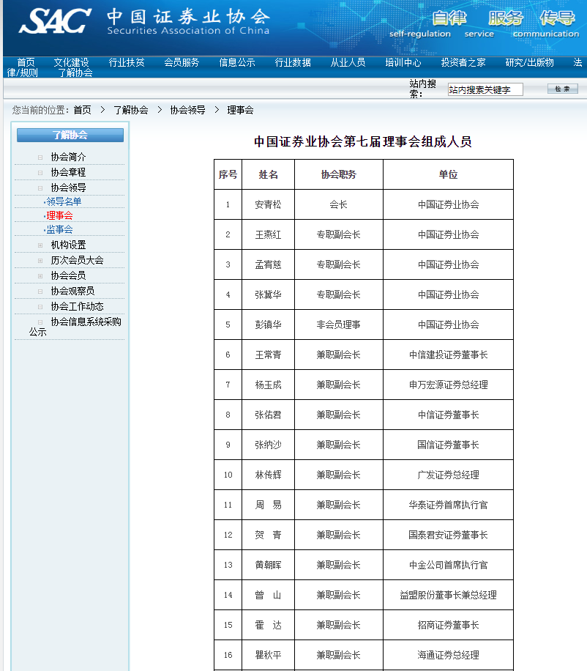The height and width of the screenshot is (671, 587).
Task: Open the 领导名单 sidebar link
Action: tap(64, 201)
